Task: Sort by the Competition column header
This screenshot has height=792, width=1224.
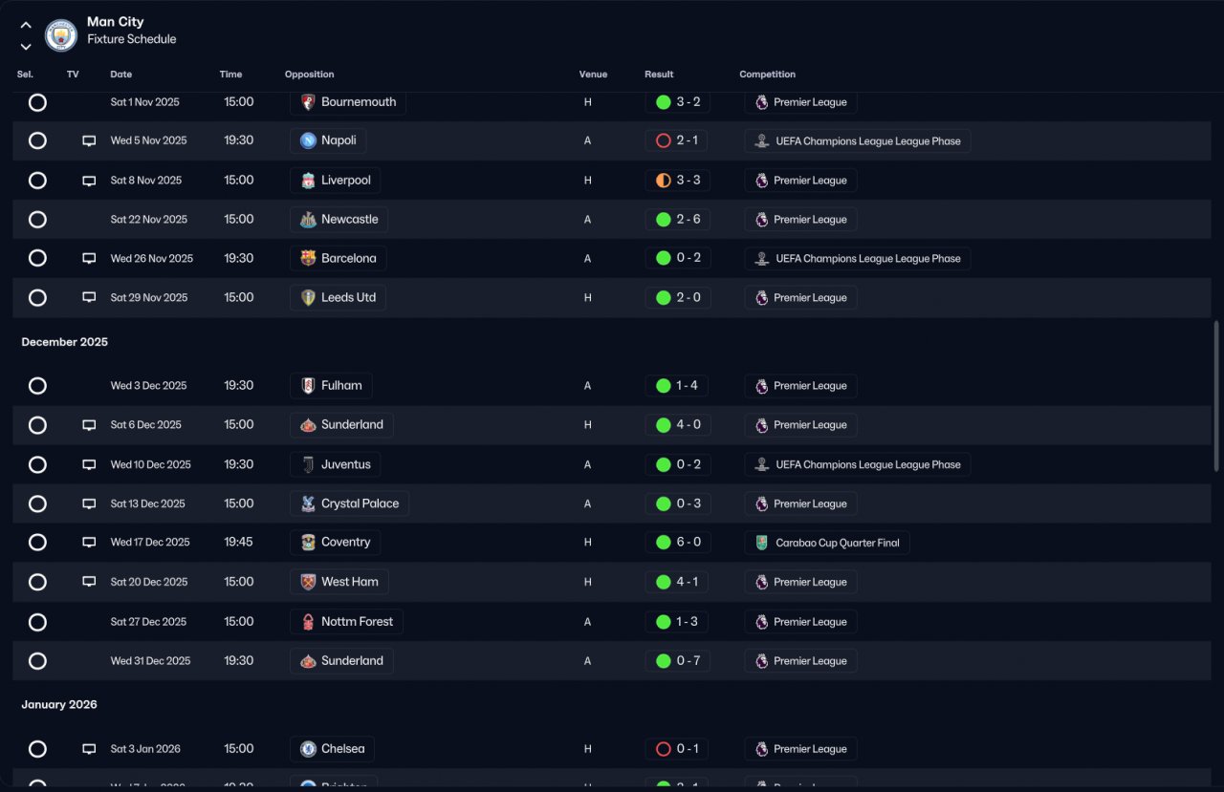Action: coord(767,75)
